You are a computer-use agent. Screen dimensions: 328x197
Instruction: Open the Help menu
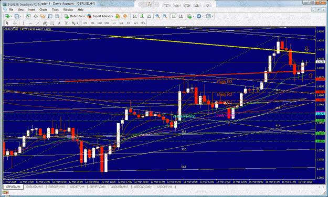tap(80, 9)
